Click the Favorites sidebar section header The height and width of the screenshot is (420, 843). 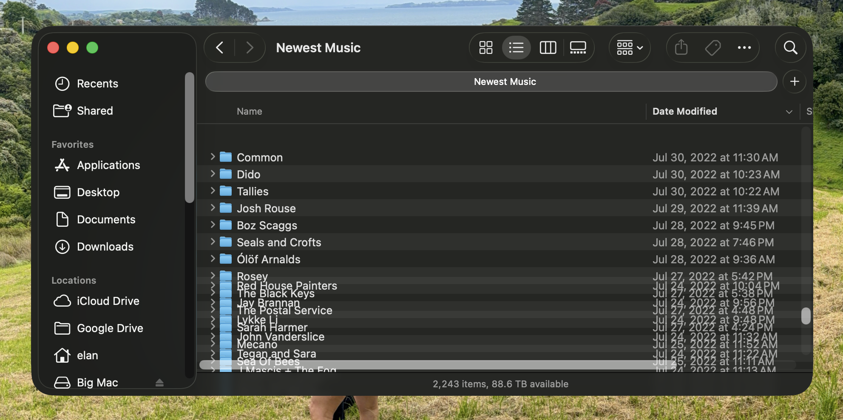click(73, 144)
